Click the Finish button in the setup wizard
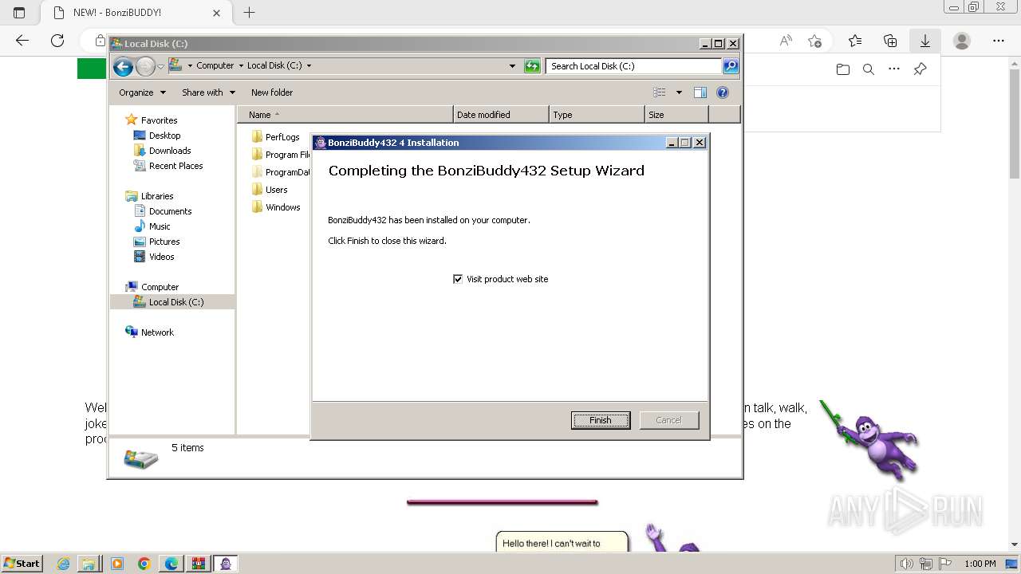Viewport: 1021px width, 574px height. [601, 420]
